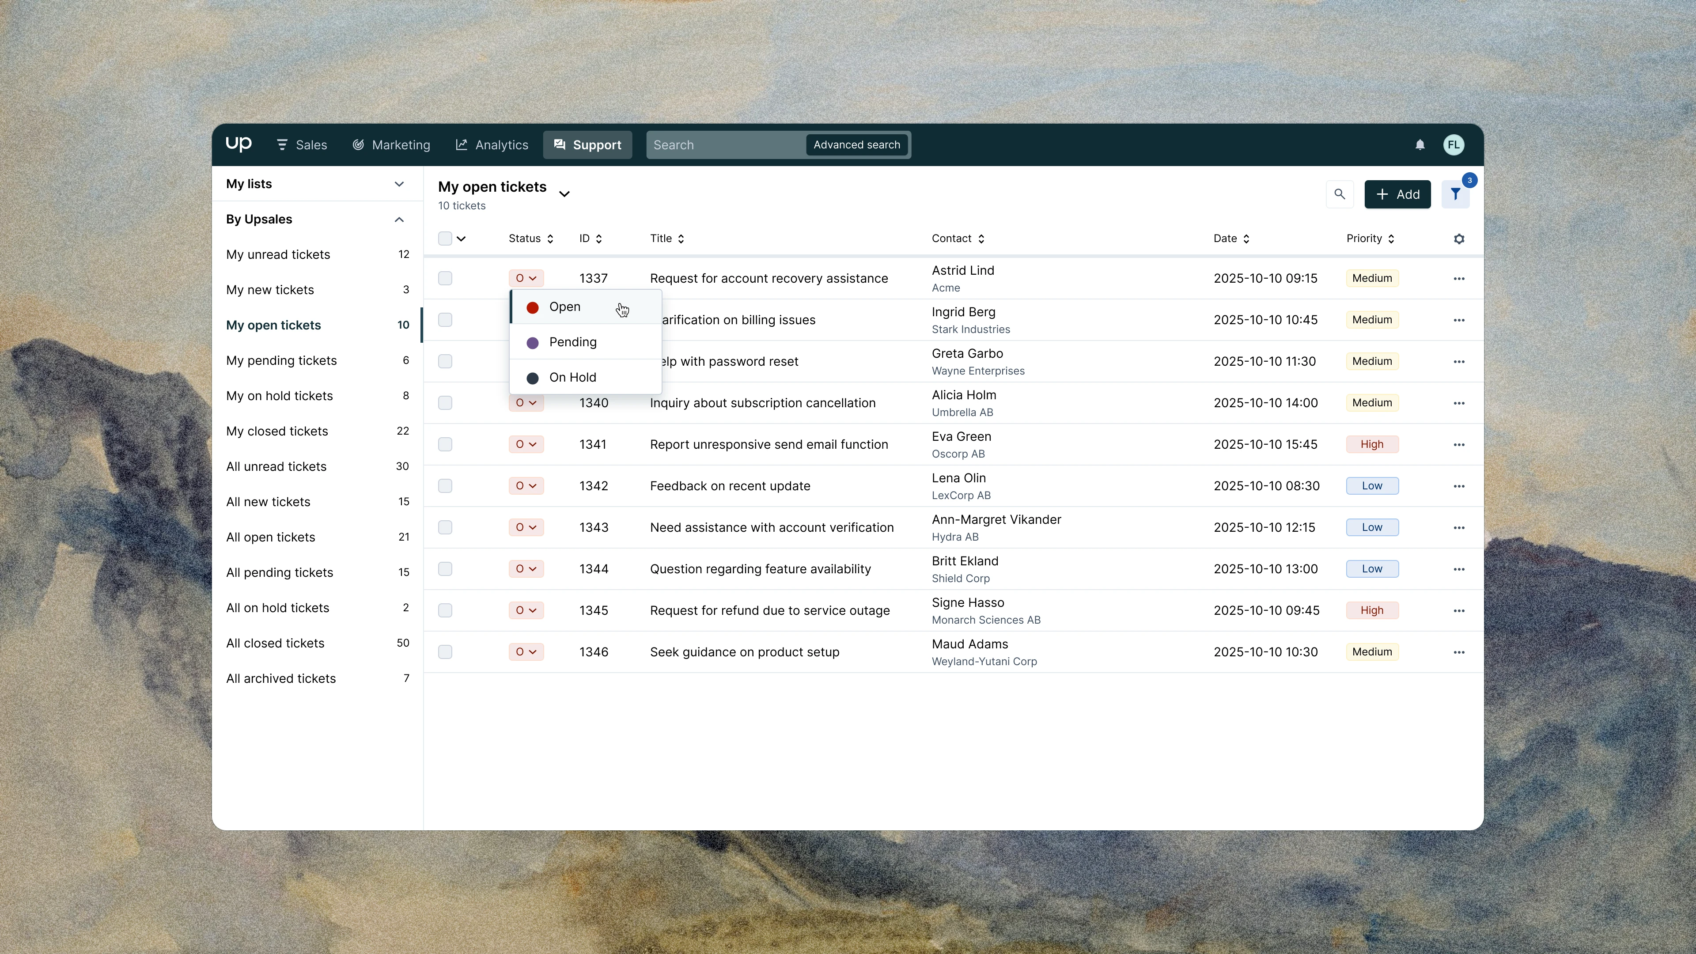
Task: Open status dropdown for ticket 1343
Action: 526,527
